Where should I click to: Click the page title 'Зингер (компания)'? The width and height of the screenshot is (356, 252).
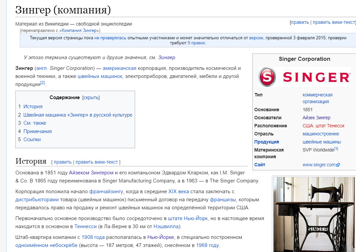[63, 10]
